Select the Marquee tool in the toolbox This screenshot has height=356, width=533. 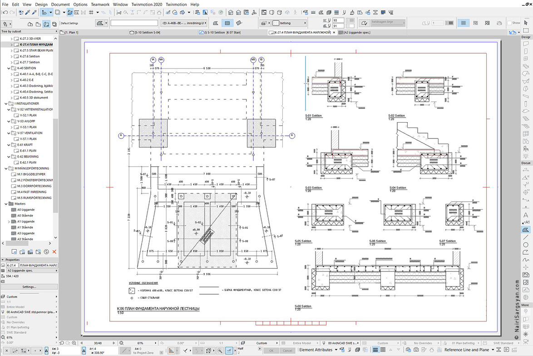[526, 30]
